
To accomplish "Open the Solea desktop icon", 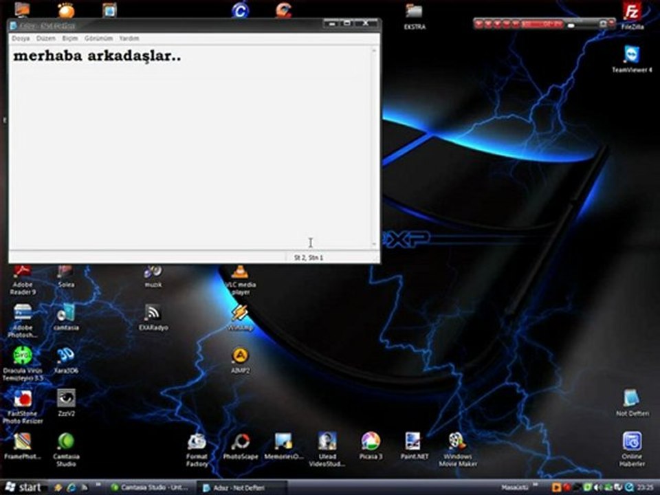I will [66, 277].
